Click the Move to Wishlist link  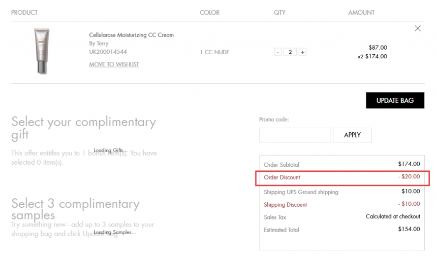(114, 64)
